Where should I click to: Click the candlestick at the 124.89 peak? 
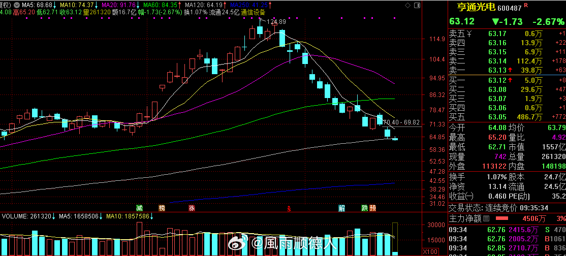point(260,27)
